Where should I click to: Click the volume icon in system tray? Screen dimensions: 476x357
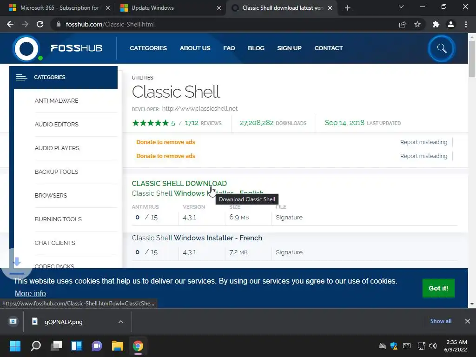point(433,346)
